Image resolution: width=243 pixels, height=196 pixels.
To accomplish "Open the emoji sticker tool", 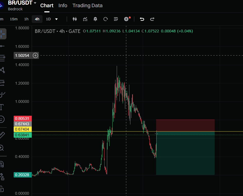I will (2, 119).
